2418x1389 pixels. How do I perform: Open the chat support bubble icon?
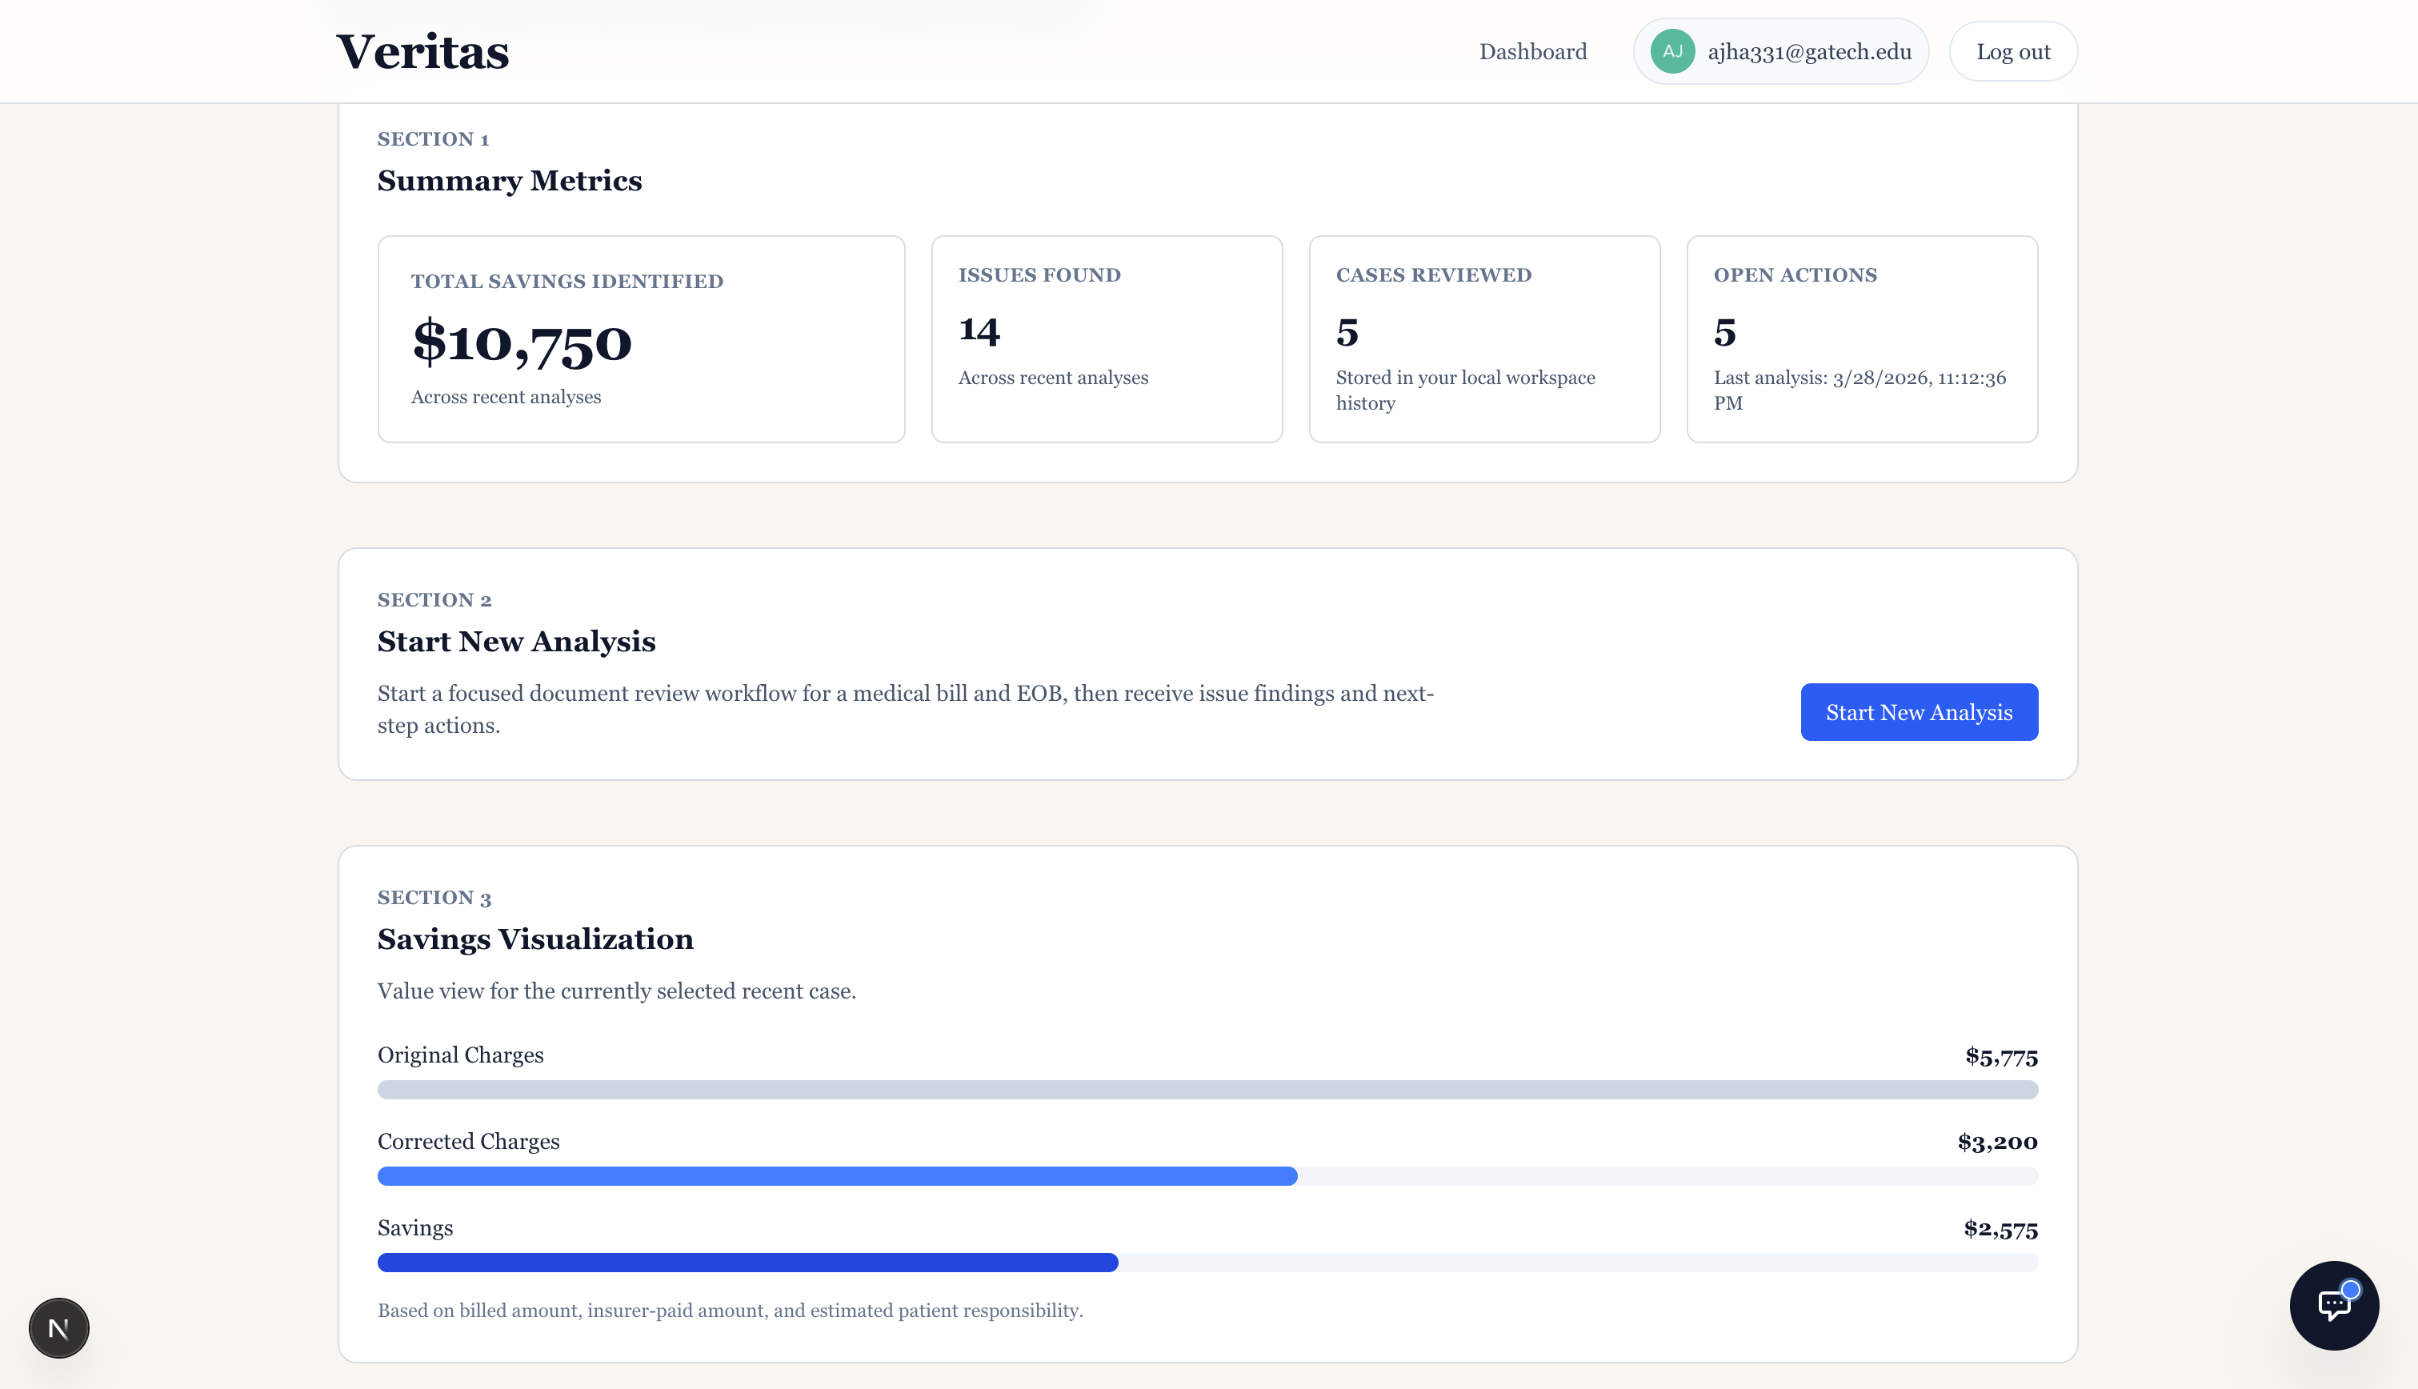pos(2333,1304)
